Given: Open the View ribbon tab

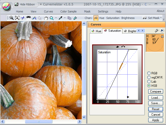Looking at the screenshot, I should point(33,11).
